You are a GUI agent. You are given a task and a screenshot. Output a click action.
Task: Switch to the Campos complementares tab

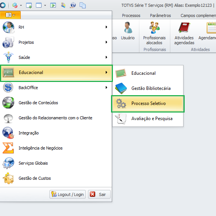pos(198,15)
